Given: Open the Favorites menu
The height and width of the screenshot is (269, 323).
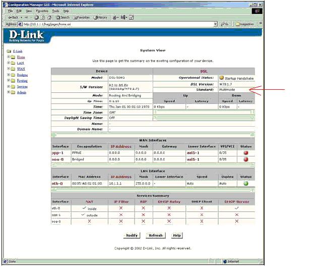Looking at the screenshot, I should 42,11.
